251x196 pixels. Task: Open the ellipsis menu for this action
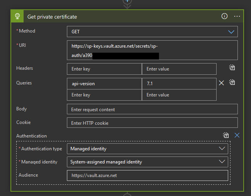tap(237, 16)
